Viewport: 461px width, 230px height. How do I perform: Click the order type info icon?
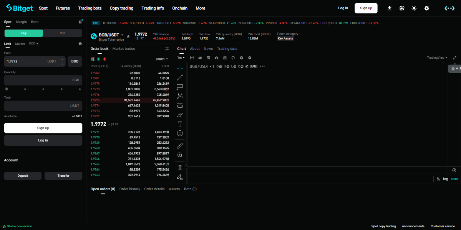pyautogui.click(x=80, y=44)
